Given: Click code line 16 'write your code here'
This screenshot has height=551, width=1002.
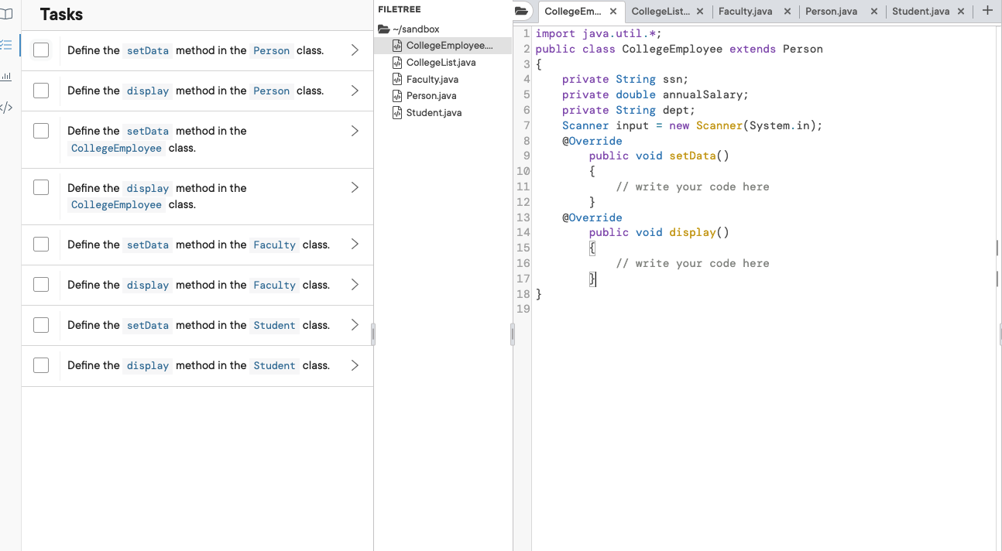Looking at the screenshot, I should tap(692, 263).
